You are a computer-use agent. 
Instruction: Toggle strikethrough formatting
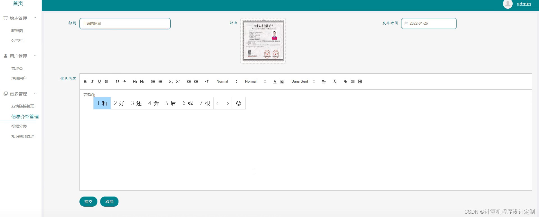pyautogui.click(x=106, y=81)
